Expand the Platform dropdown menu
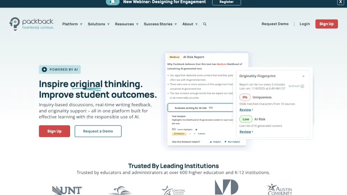Image resolution: width=347 pixels, height=195 pixels. point(72,24)
